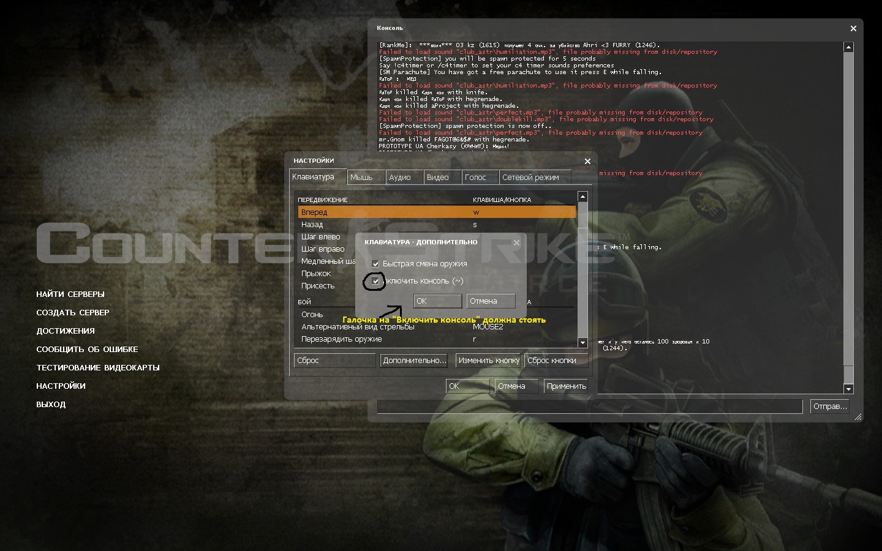Click the console line about free parachute
The image size is (882, 551).
(520, 72)
